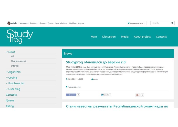
Task: Click the user icon beside article author admin
Action: coord(92,79)
